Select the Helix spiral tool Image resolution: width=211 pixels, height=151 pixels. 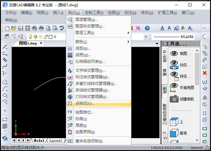point(5,126)
